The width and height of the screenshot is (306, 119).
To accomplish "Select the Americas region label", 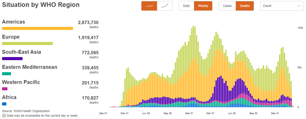I will point(14,22).
